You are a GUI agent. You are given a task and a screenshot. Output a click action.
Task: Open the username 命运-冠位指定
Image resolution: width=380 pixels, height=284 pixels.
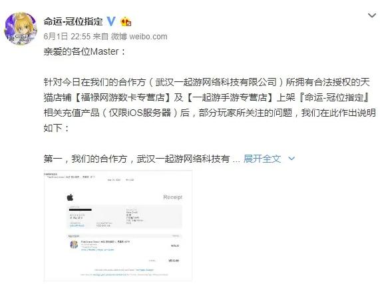coord(73,21)
